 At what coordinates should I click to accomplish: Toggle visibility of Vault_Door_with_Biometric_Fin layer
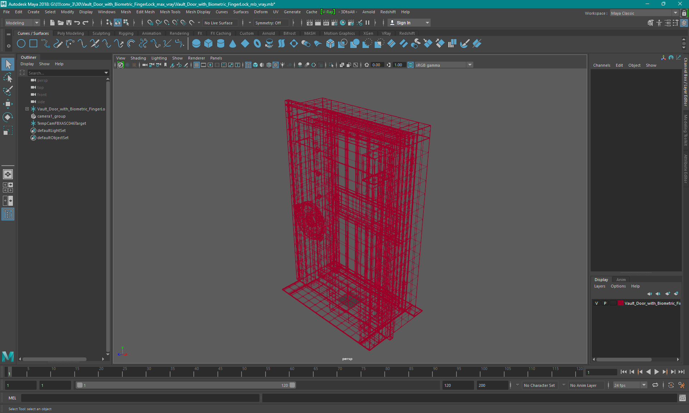coord(596,303)
